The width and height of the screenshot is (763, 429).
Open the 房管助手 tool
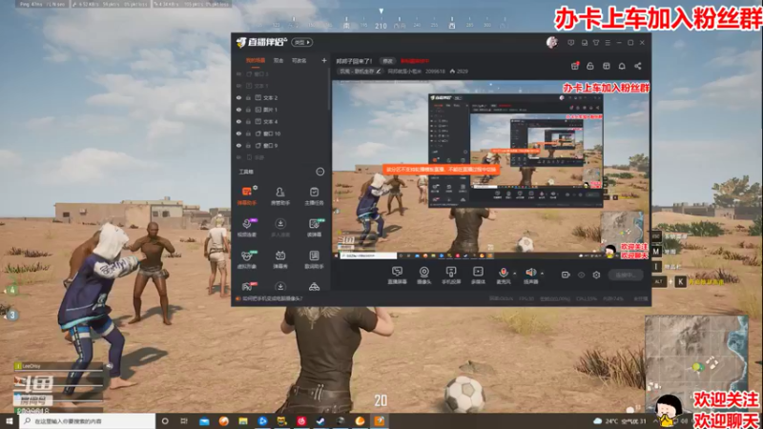click(x=280, y=195)
